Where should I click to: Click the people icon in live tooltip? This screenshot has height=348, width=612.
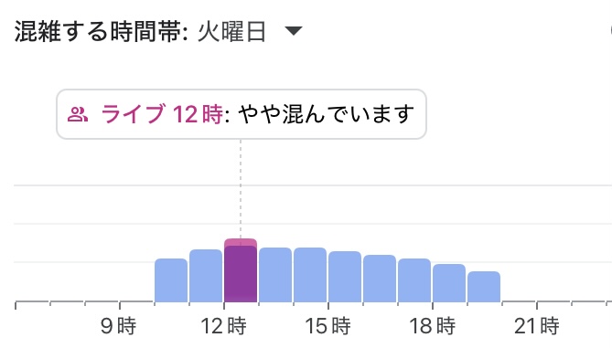coord(77,114)
